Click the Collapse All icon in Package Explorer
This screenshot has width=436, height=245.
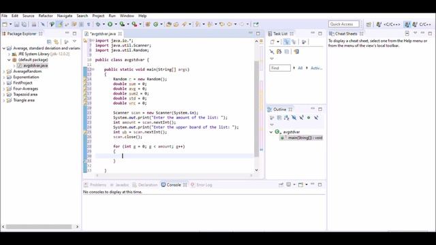coord(49,42)
